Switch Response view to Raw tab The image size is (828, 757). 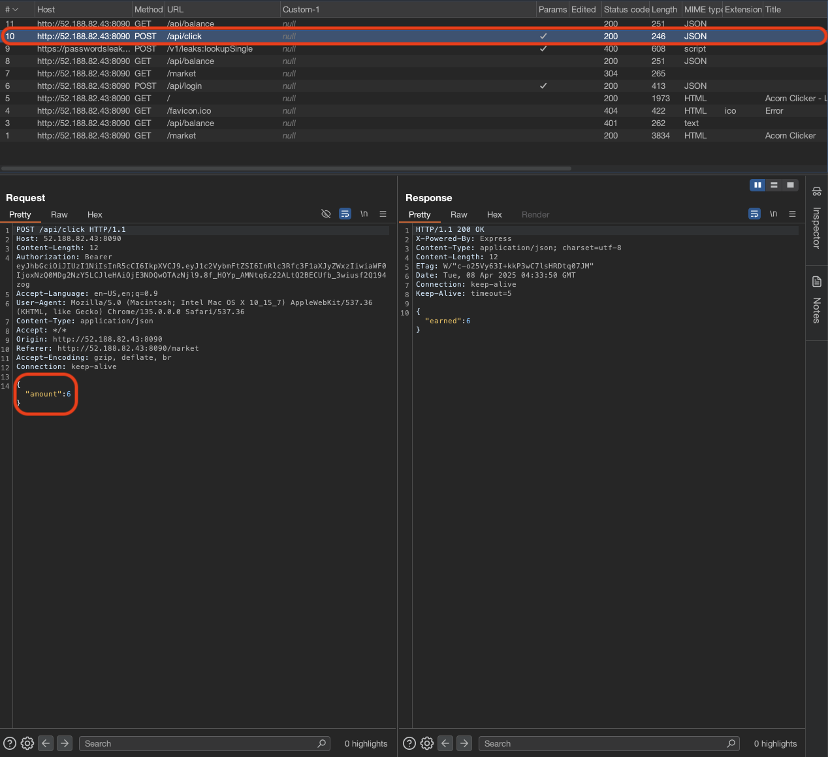[x=459, y=214]
